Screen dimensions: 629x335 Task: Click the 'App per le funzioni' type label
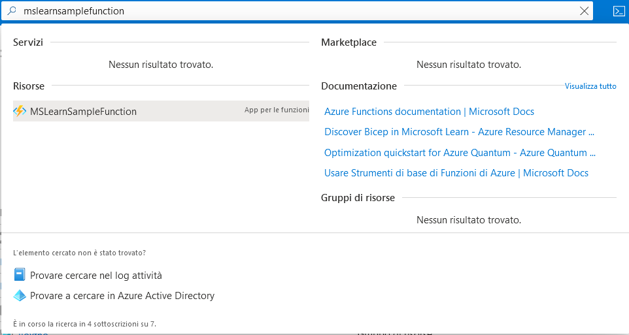coord(276,110)
